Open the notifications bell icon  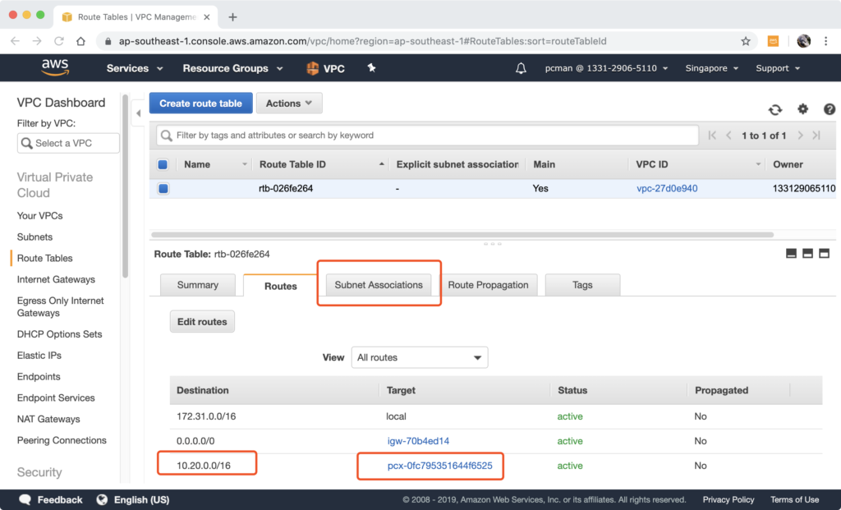click(521, 68)
